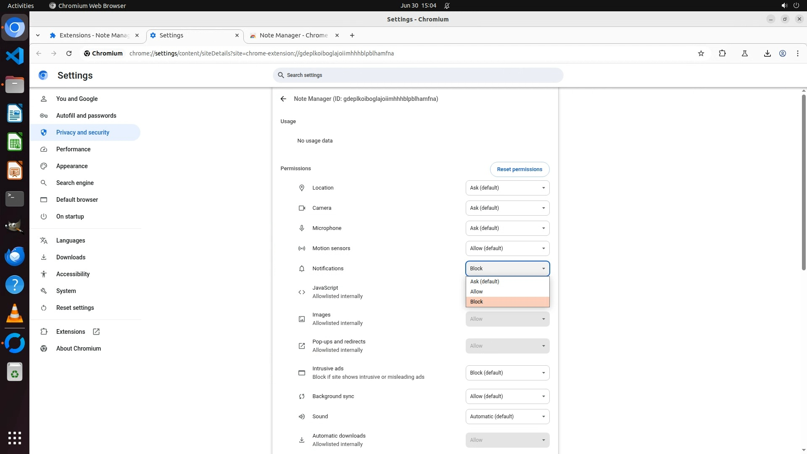The width and height of the screenshot is (807, 454).
Task: Open the Chrome Labs flask icon
Action: click(x=744, y=53)
